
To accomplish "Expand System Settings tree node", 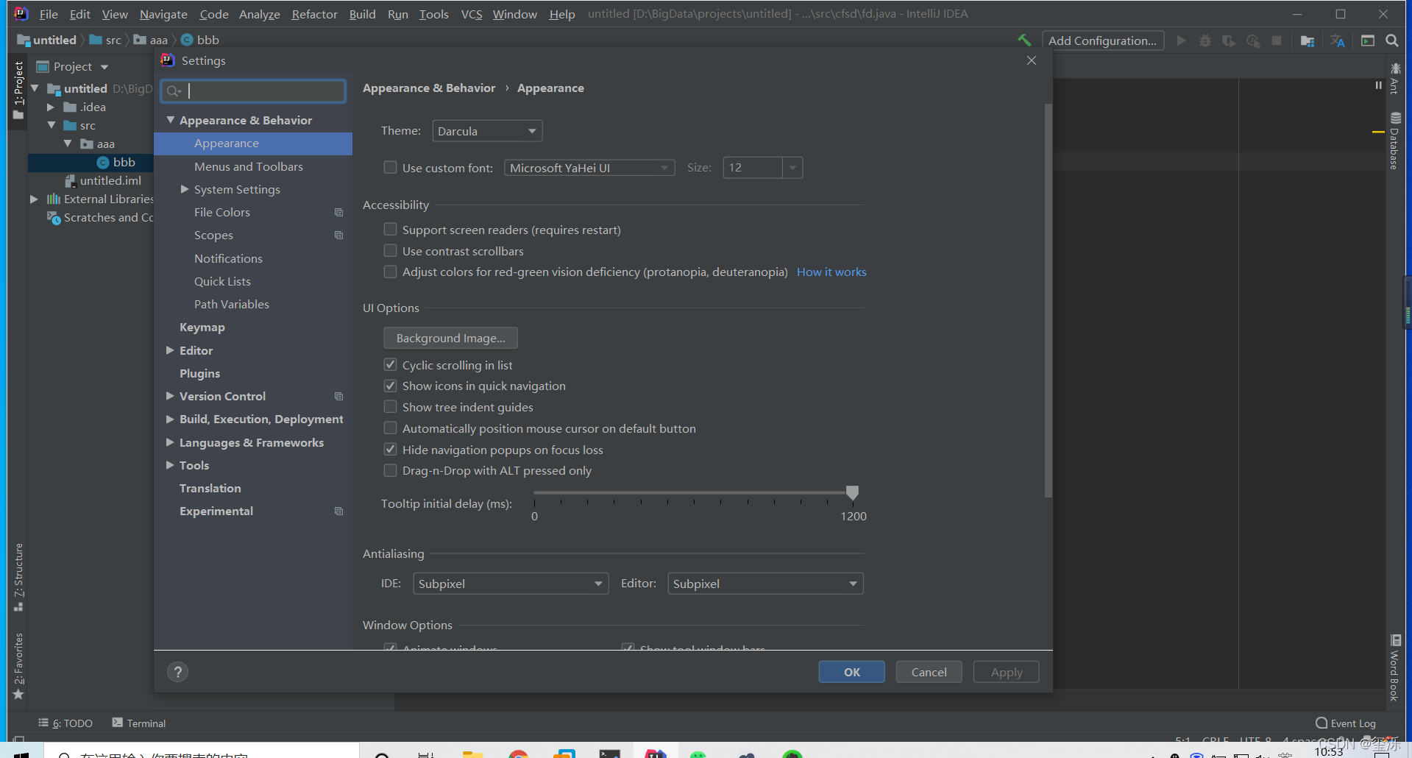I will [185, 189].
